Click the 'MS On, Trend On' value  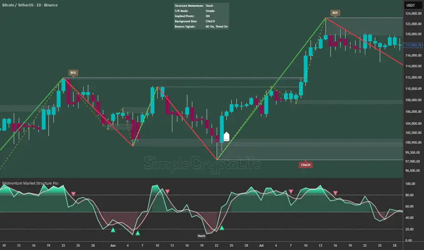click(x=217, y=26)
